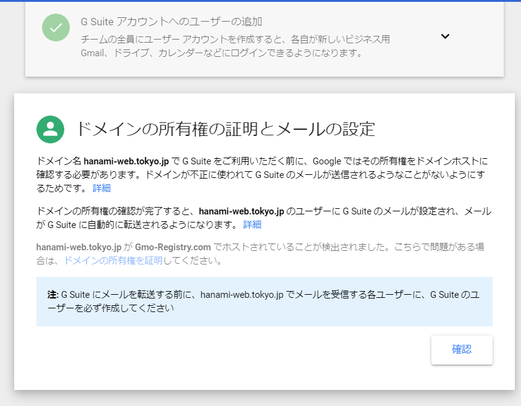521x406 pixels.
Task: Click the bold hanami-web.tokyo.jp in the first paragraph
Action: (126, 161)
